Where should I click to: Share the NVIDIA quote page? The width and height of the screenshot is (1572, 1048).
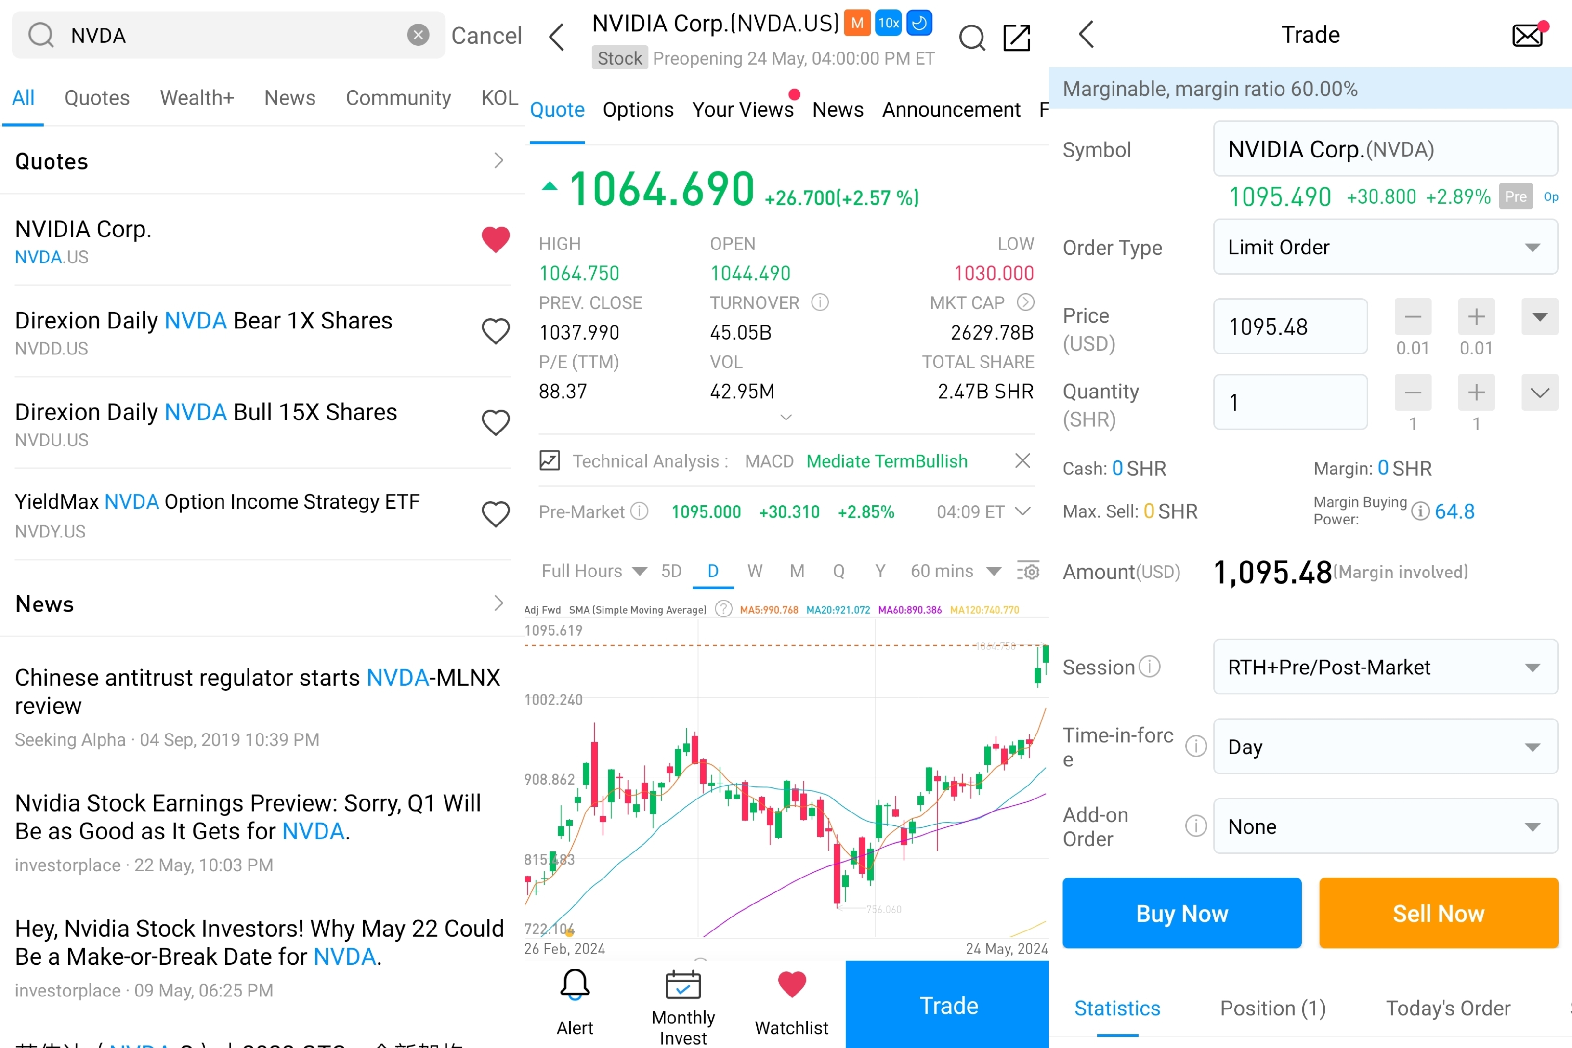click(1017, 38)
